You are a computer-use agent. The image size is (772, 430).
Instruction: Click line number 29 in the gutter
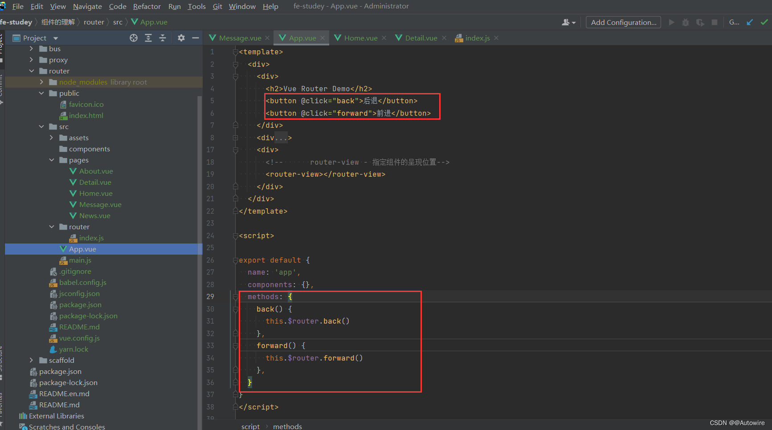(x=210, y=296)
